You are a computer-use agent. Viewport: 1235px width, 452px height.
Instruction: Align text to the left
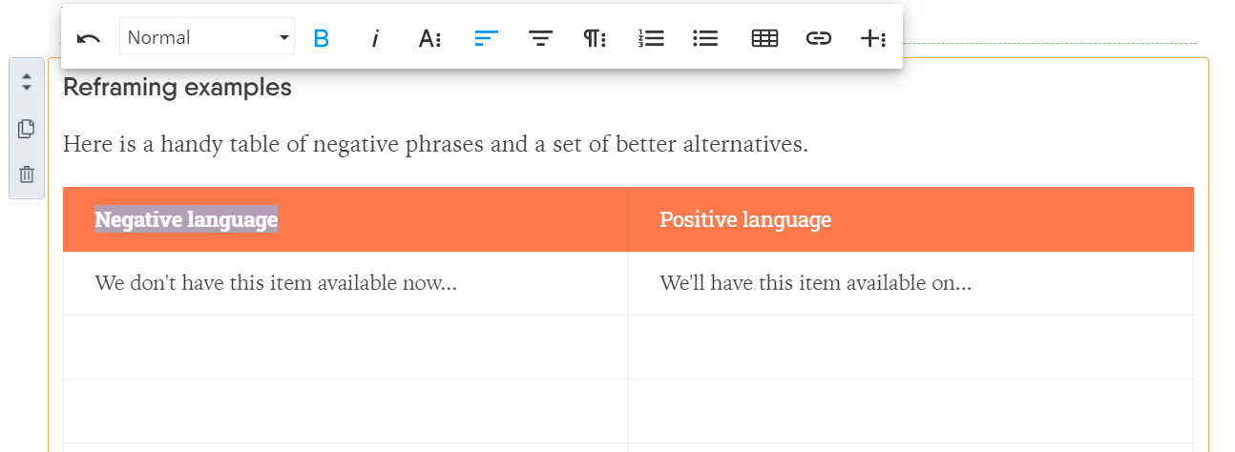[x=487, y=38]
